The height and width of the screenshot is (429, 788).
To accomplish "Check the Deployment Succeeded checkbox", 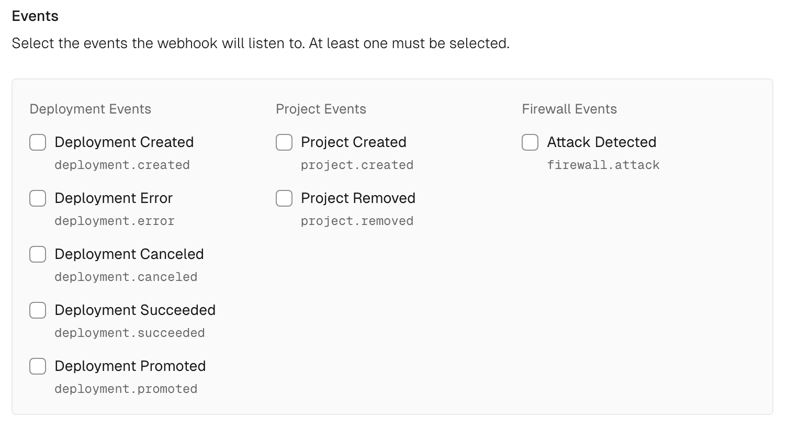I will 37,310.
